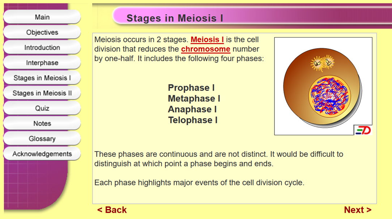The height and width of the screenshot is (219, 392).
Task: Open the Introduction section
Action: point(42,47)
